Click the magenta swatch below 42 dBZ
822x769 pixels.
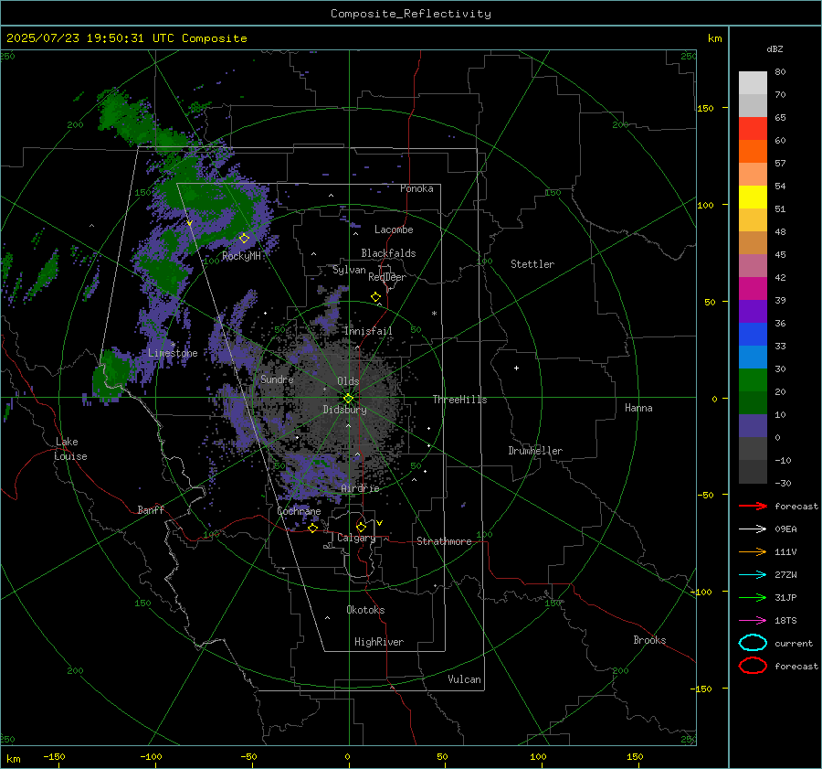753,289
